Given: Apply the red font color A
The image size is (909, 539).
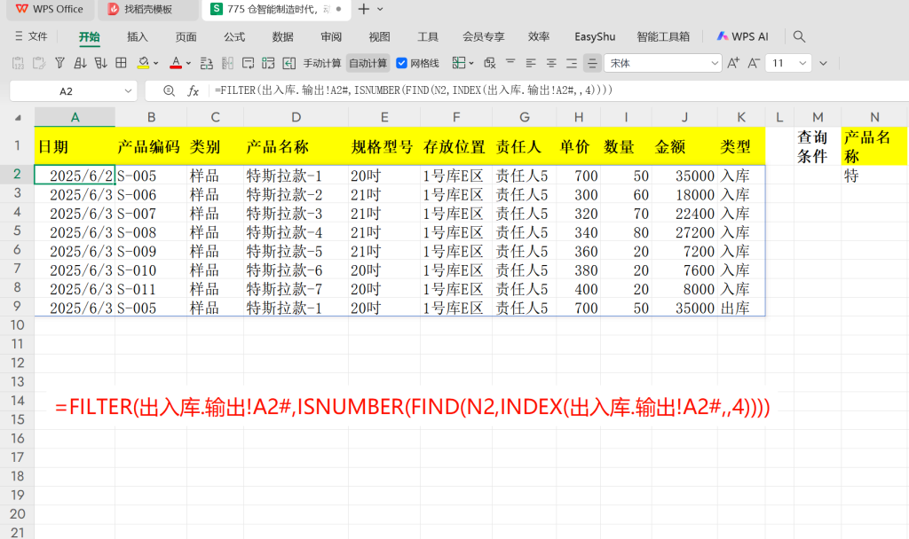Looking at the screenshot, I should (x=176, y=63).
